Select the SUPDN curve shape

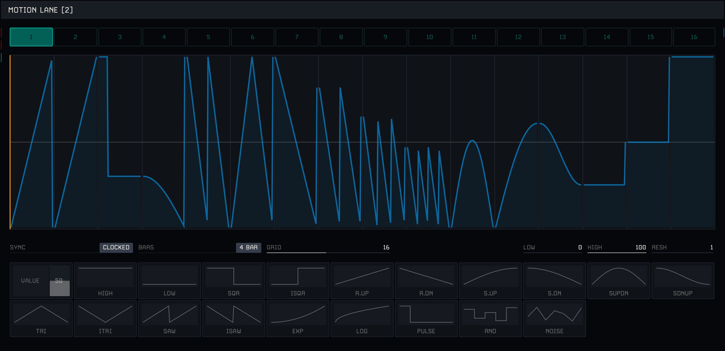click(619, 280)
